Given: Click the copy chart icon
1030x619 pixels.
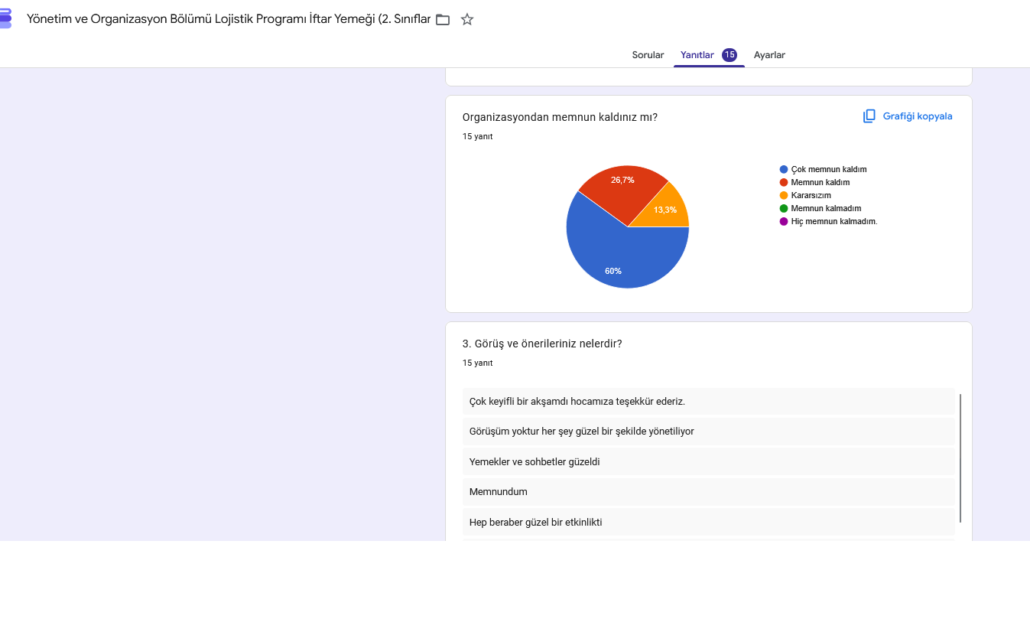Looking at the screenshot, I should (869, 116).
